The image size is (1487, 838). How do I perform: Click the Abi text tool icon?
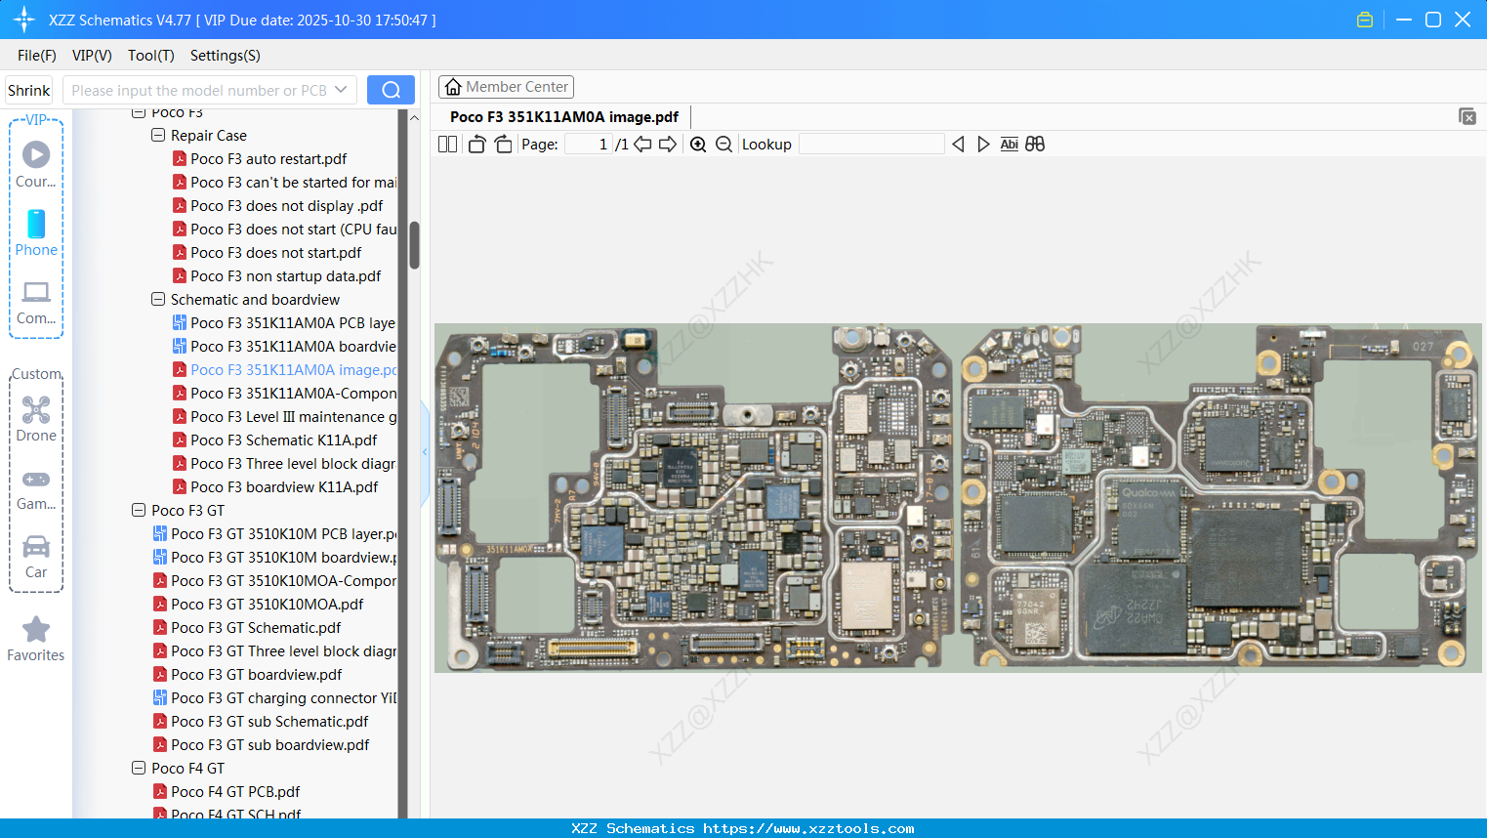click(x=1009, y=144)
